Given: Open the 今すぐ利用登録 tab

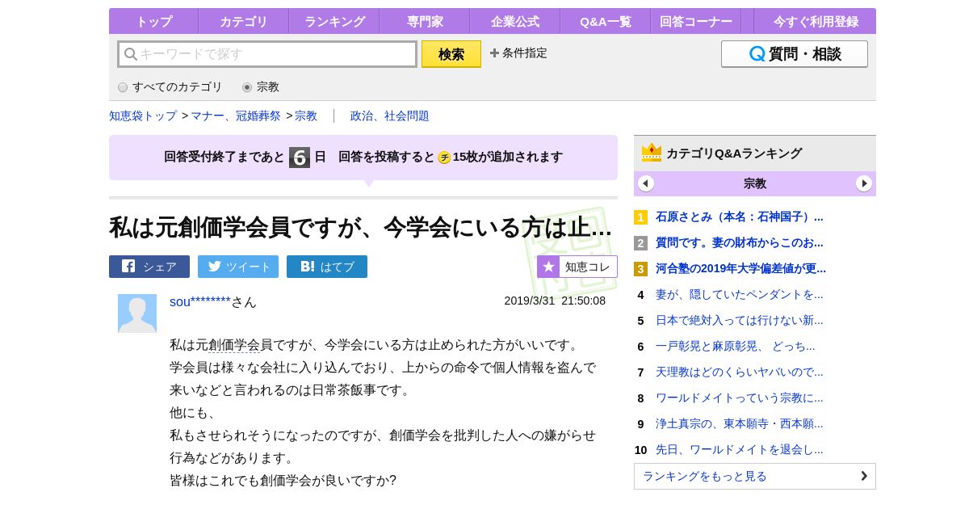Looking at the screenshot, I should click(x=815, y=21).
